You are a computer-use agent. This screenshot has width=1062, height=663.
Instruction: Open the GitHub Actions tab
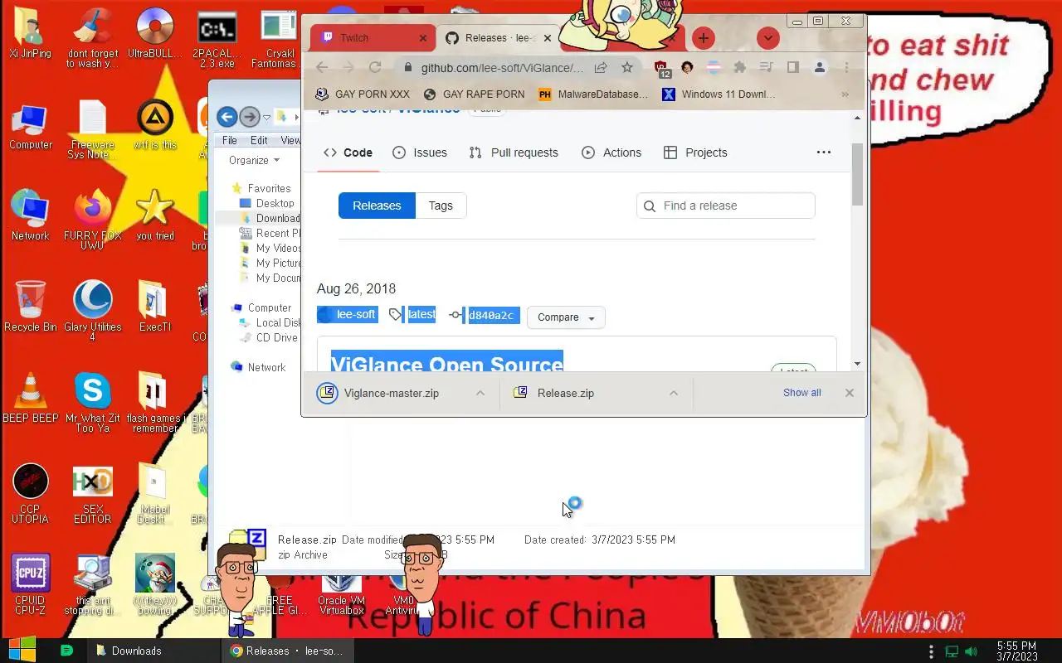611,152
